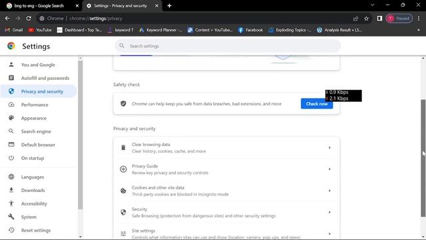Viewport: 426px width, 240px height.
Task: Reload the current page
Action: pyautogui.click(x=29, y=19)
